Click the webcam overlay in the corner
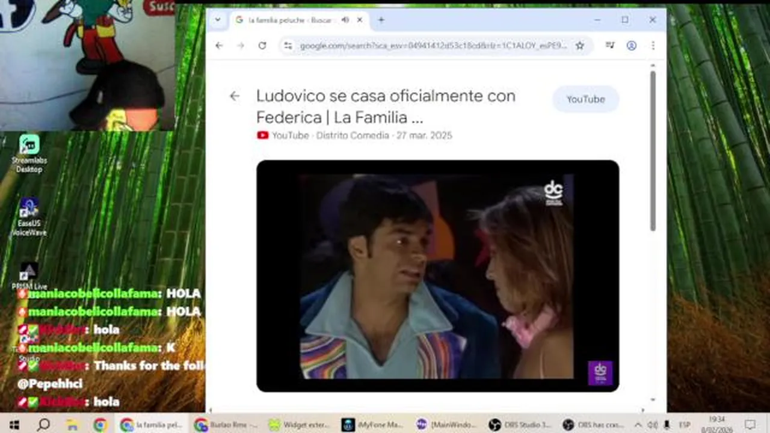Viewport: 770px width, 433px height. [x=88, y=65]
